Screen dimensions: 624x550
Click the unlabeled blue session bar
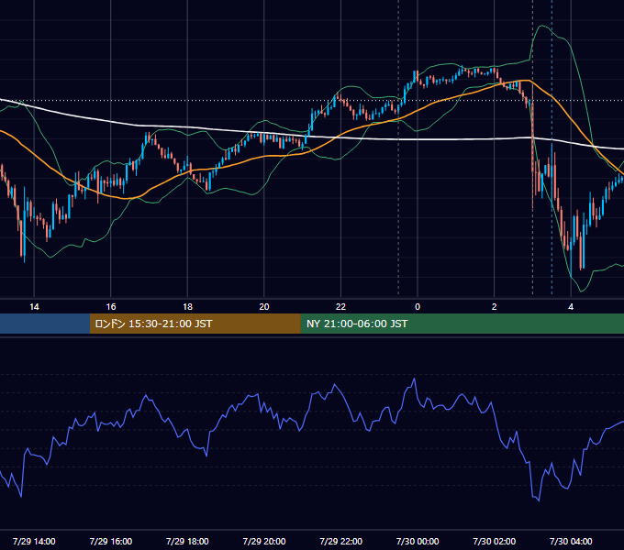tap(45, 324)
